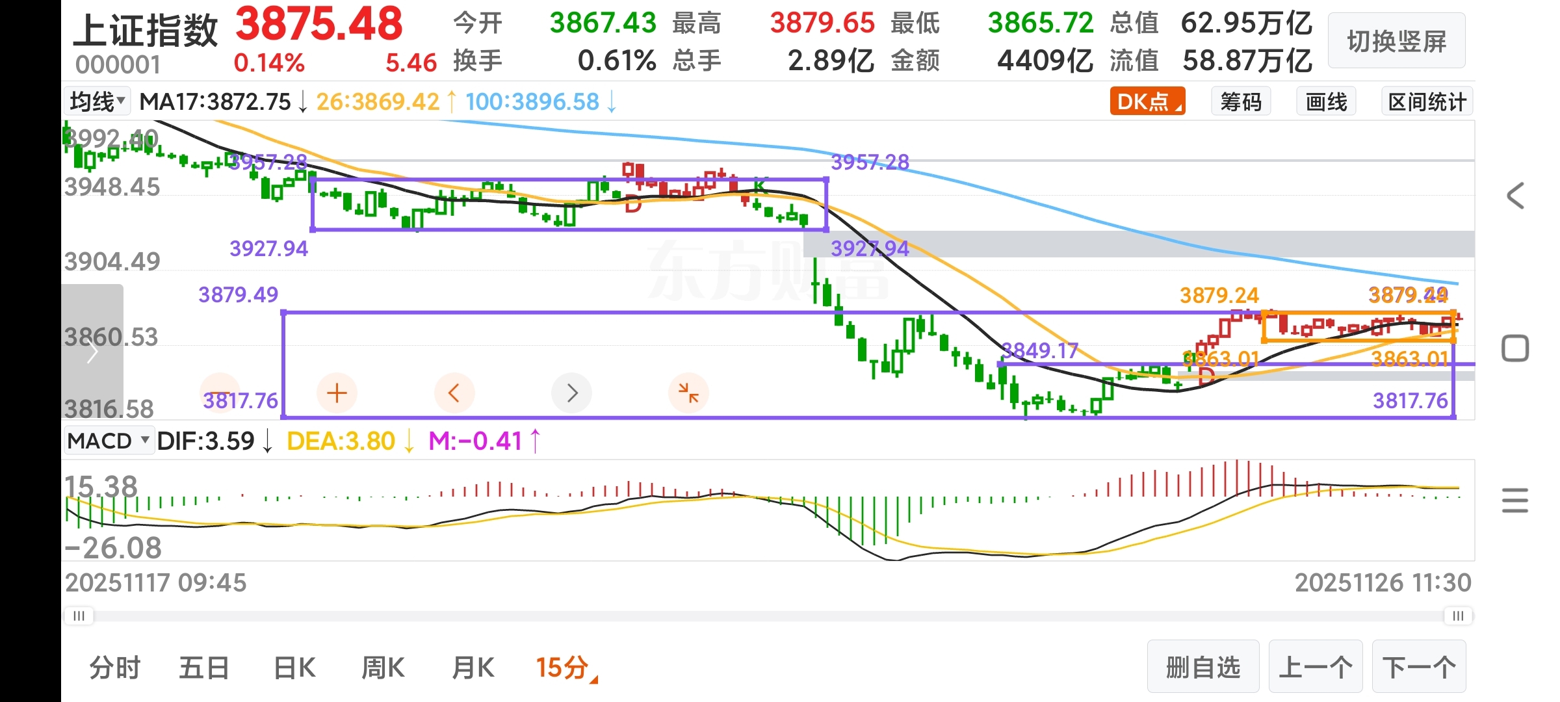The width and height of the screenshot is (1560, 702).
Task: Click the orange plus zoom-in icon
Action: [x=337, y=393]
